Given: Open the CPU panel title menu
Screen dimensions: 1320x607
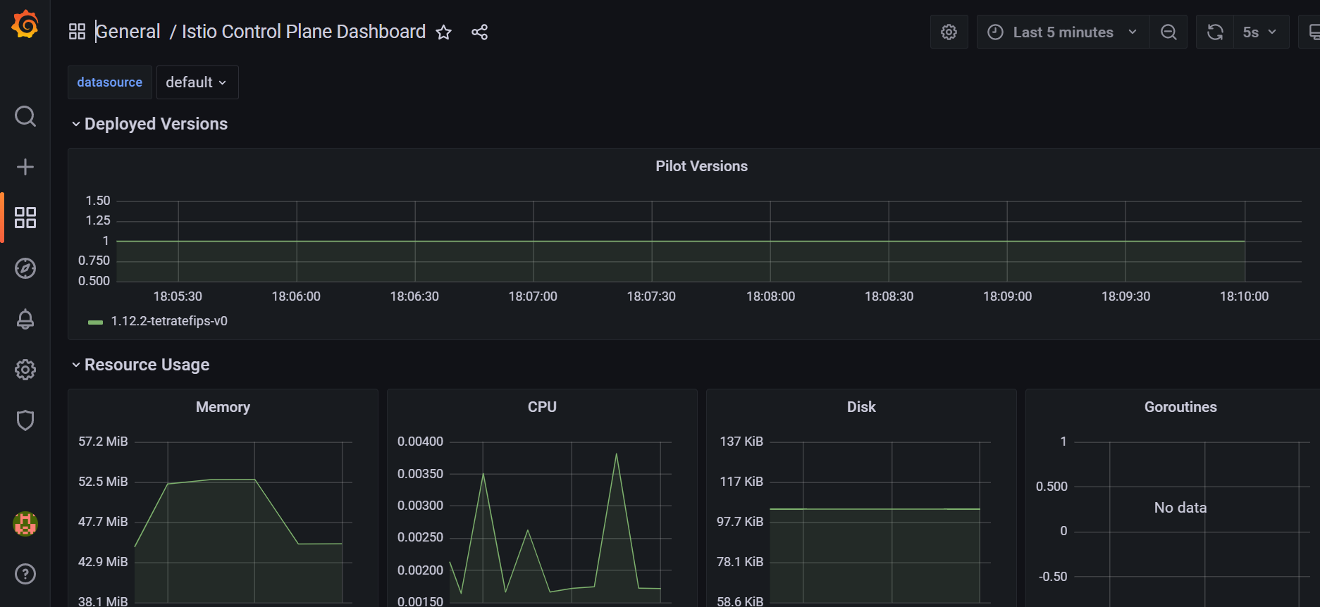Looking at the screenshot, I should coord(542,407).
